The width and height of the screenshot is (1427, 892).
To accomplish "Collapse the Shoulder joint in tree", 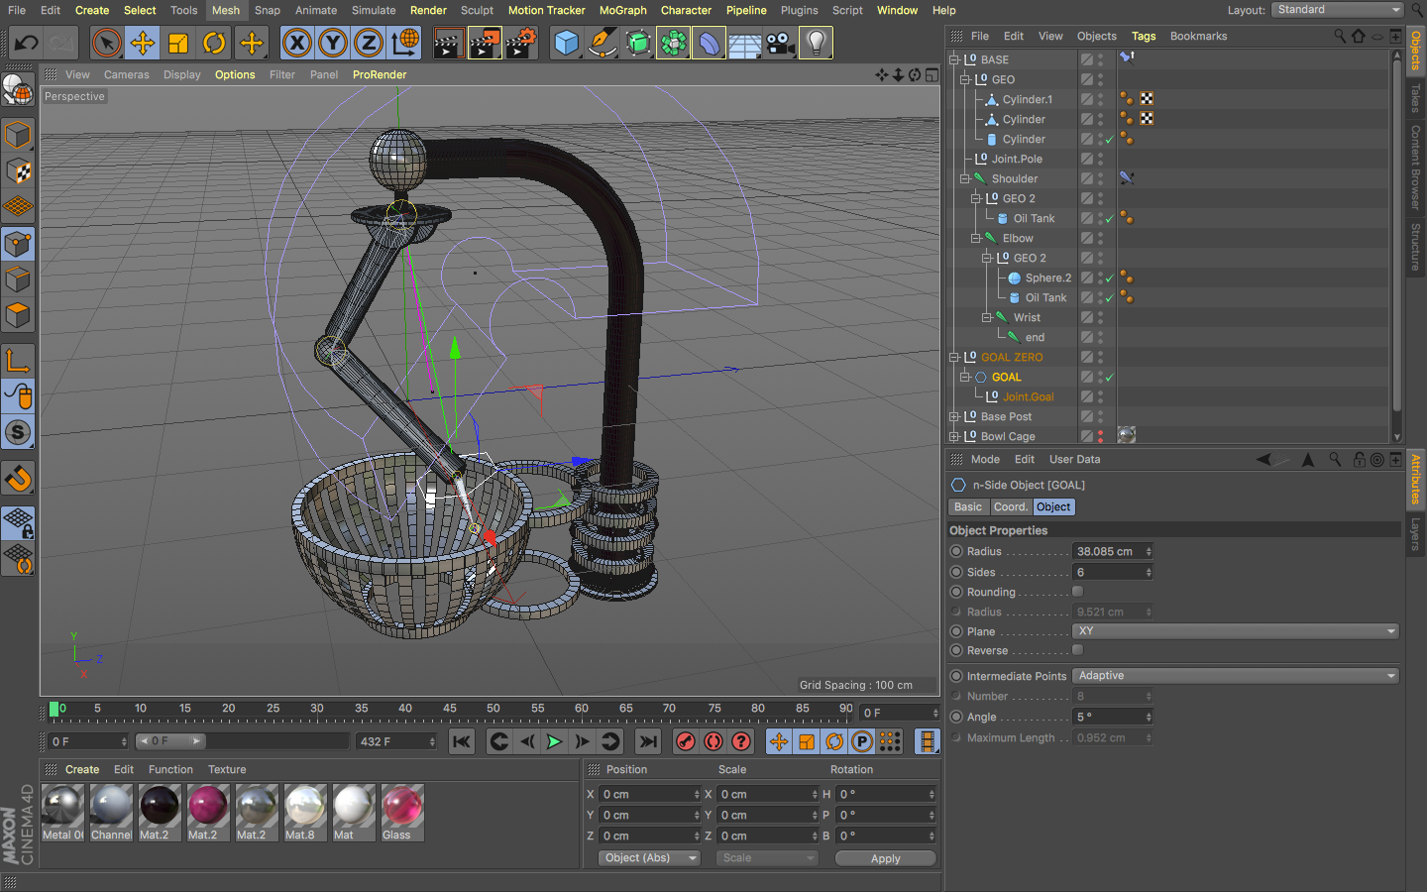I will pos(964,178).
